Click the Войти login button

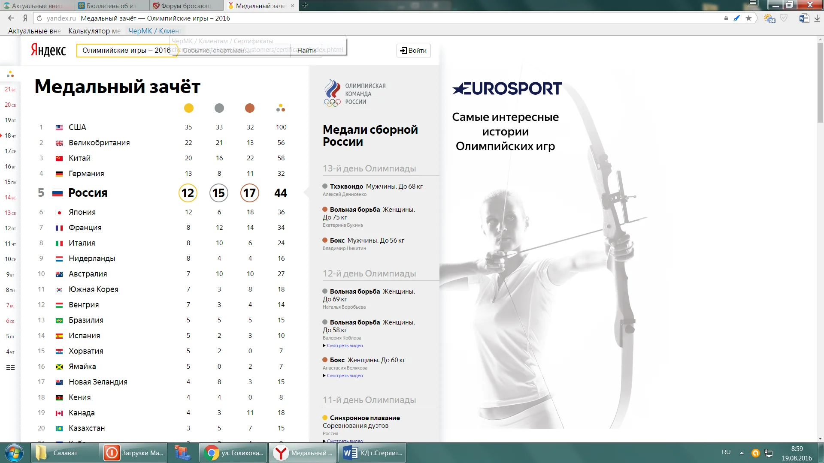point(413,50)
